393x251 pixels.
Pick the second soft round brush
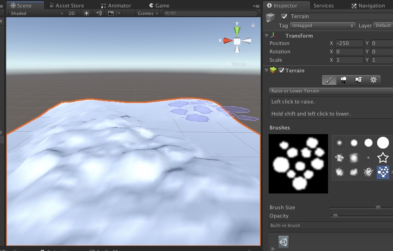point(354,143)
